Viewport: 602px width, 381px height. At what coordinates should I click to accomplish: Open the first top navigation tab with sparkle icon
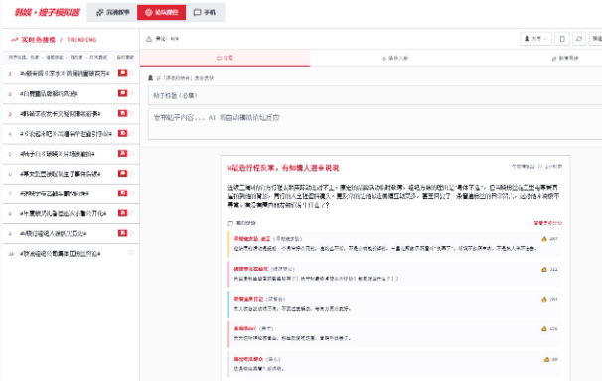pyautogui.click(x=112, y=12)
